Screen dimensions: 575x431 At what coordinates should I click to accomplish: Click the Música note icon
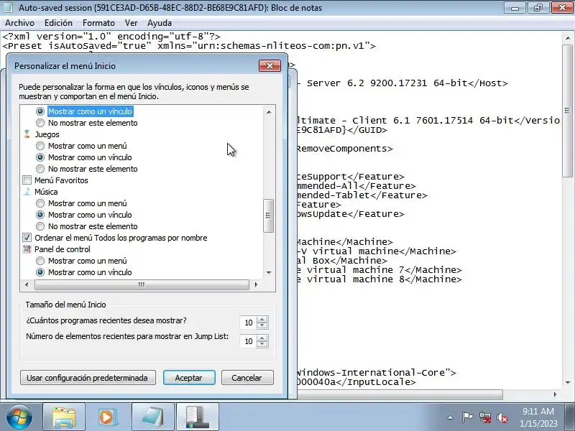click(27, 192)
